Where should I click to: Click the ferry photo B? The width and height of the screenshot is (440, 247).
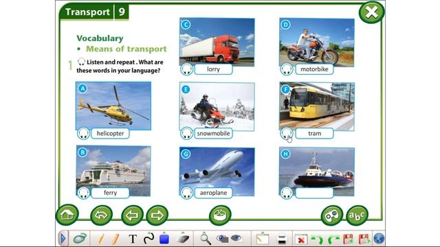point(113,171)
